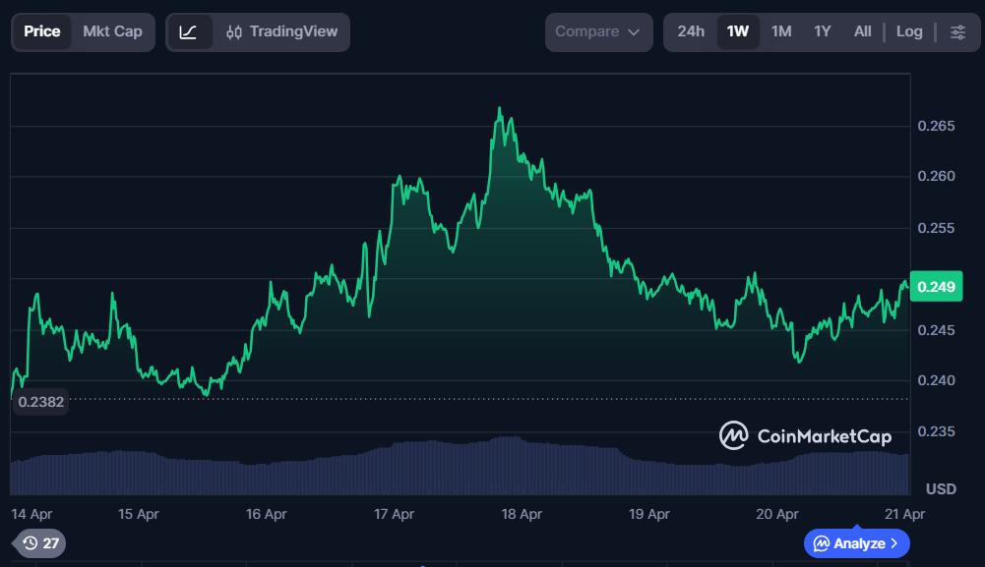The width and height of the screenshot is (985, 567).
Task: Select the line chart icon
Action: 189,31
